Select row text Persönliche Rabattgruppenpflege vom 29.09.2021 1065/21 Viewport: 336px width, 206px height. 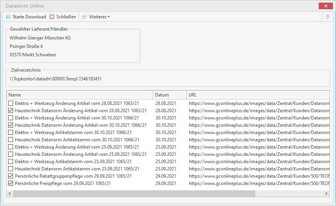pos(73,176)
